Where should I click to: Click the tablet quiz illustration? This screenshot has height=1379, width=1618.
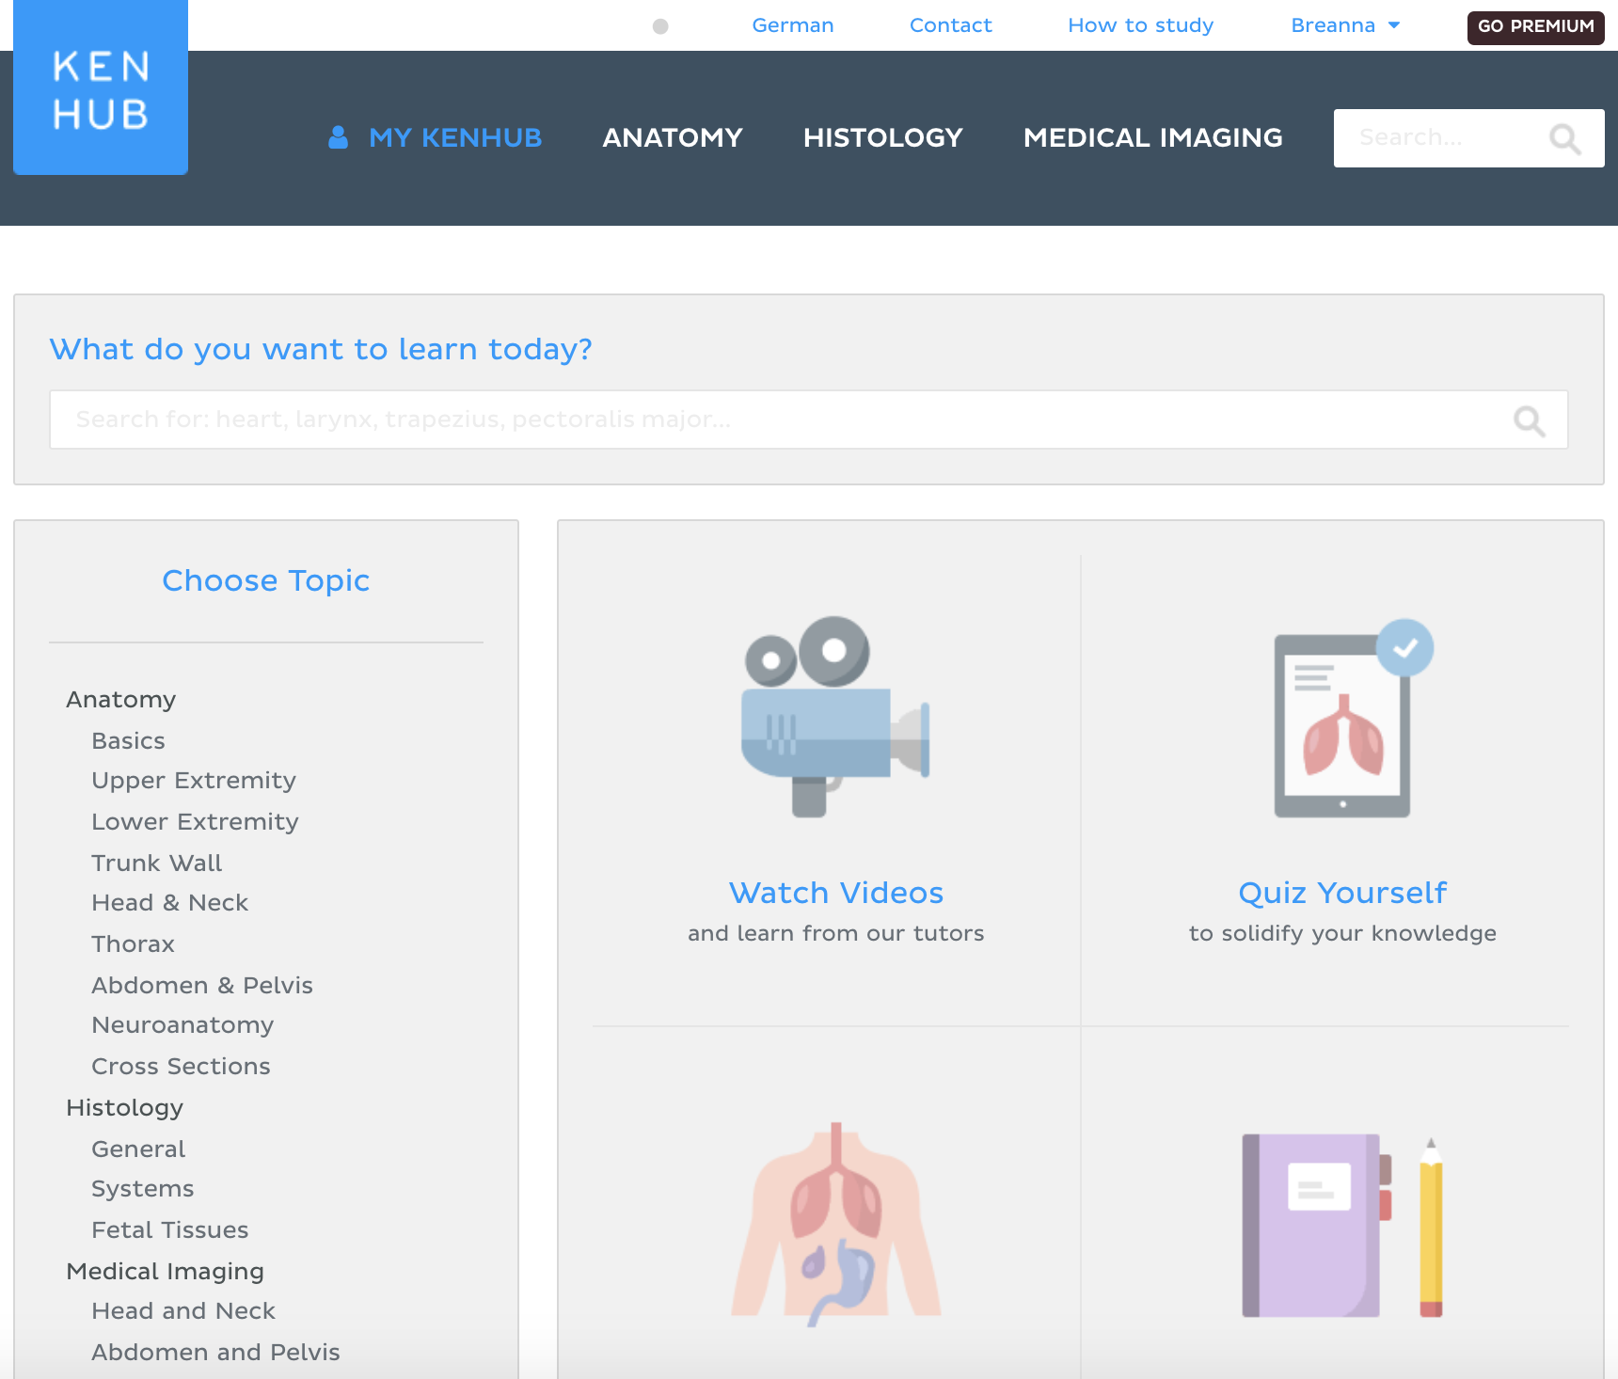(1352, 718)
